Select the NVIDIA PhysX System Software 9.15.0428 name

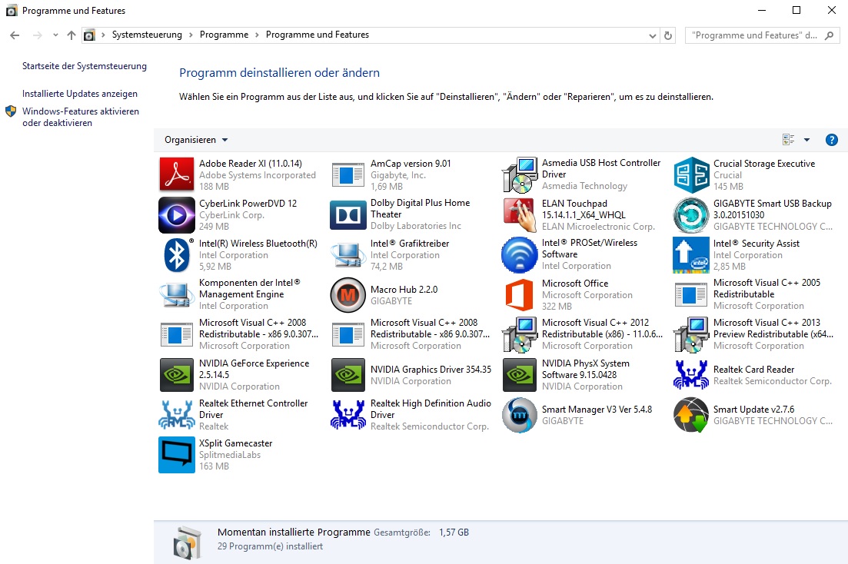(x=586, y=369)
